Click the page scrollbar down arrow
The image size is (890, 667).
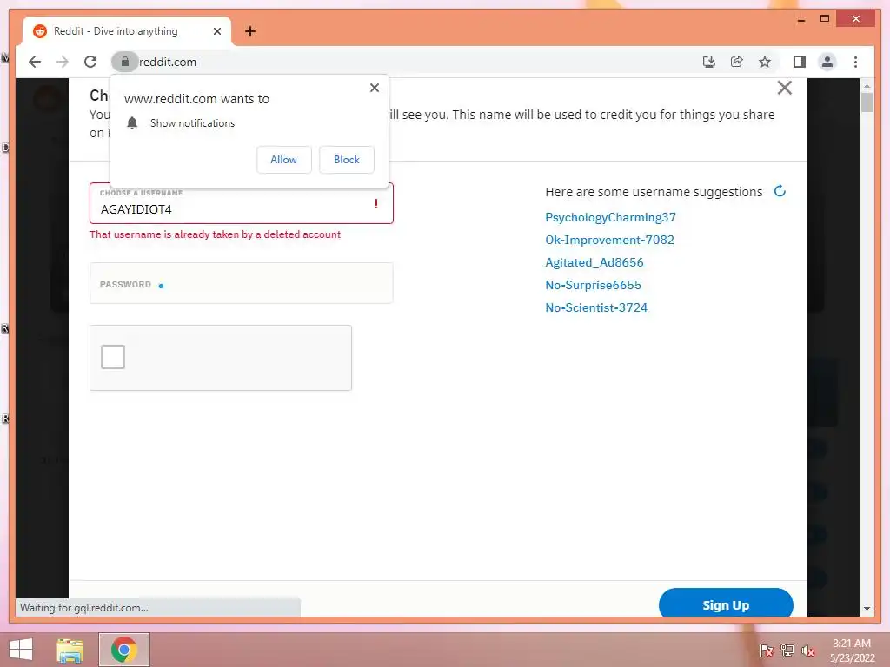(x=867, y=609)
